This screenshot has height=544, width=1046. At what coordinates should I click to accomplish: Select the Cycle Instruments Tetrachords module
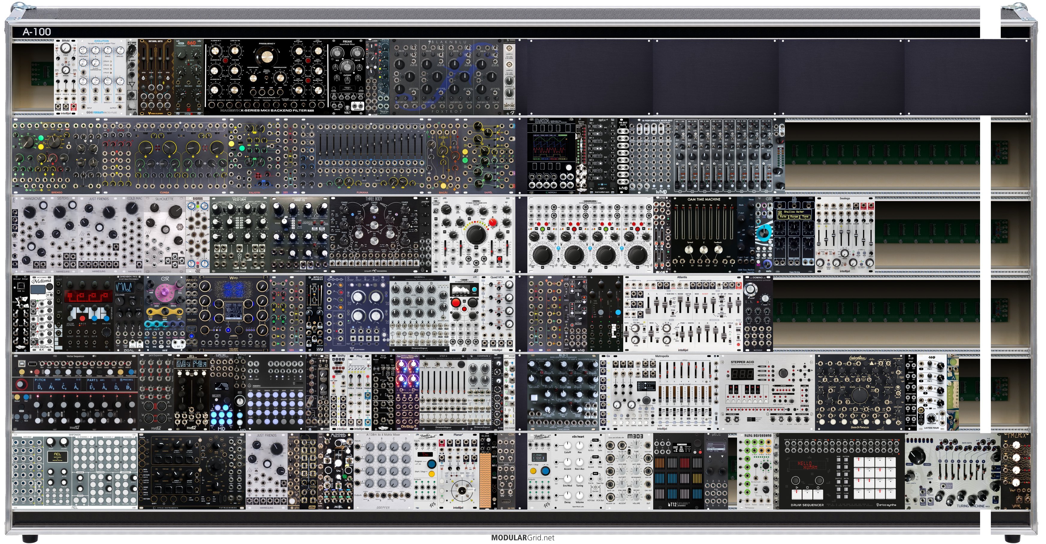coord(192,471)
